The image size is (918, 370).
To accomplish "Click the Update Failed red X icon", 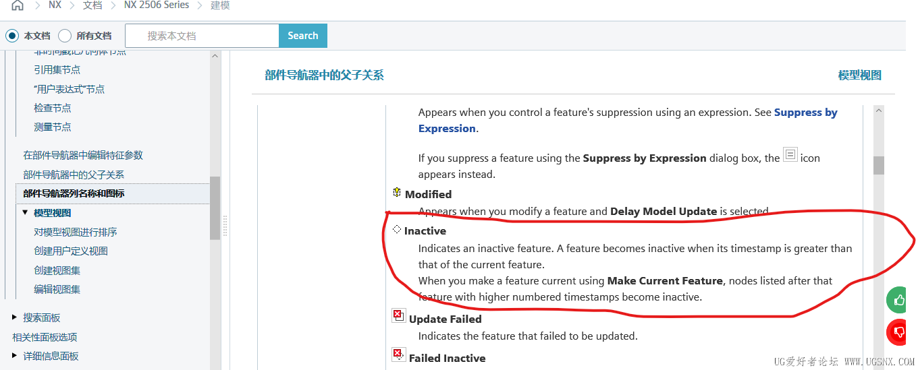I will (398, 315).
